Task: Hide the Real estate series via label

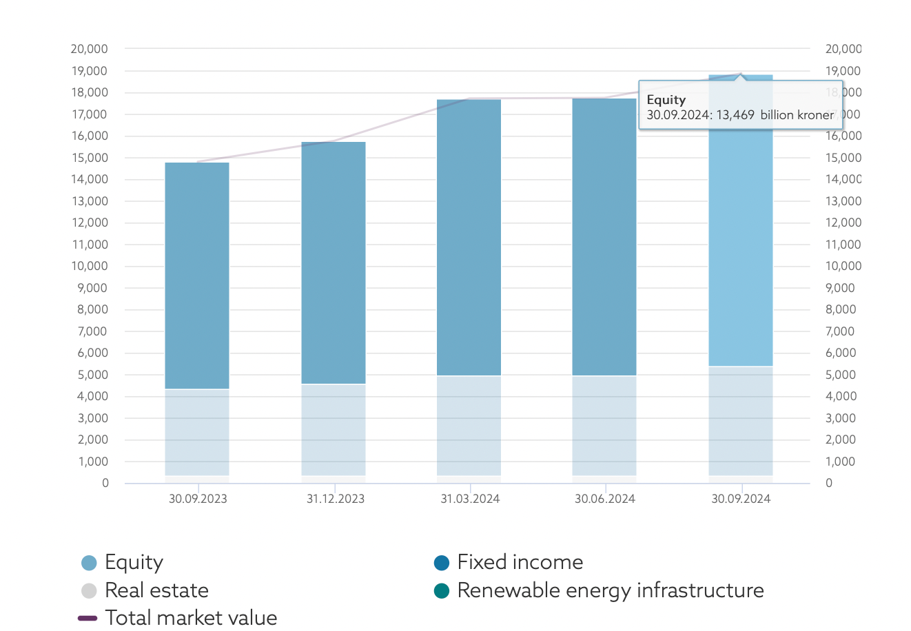Action: point(156,590)
